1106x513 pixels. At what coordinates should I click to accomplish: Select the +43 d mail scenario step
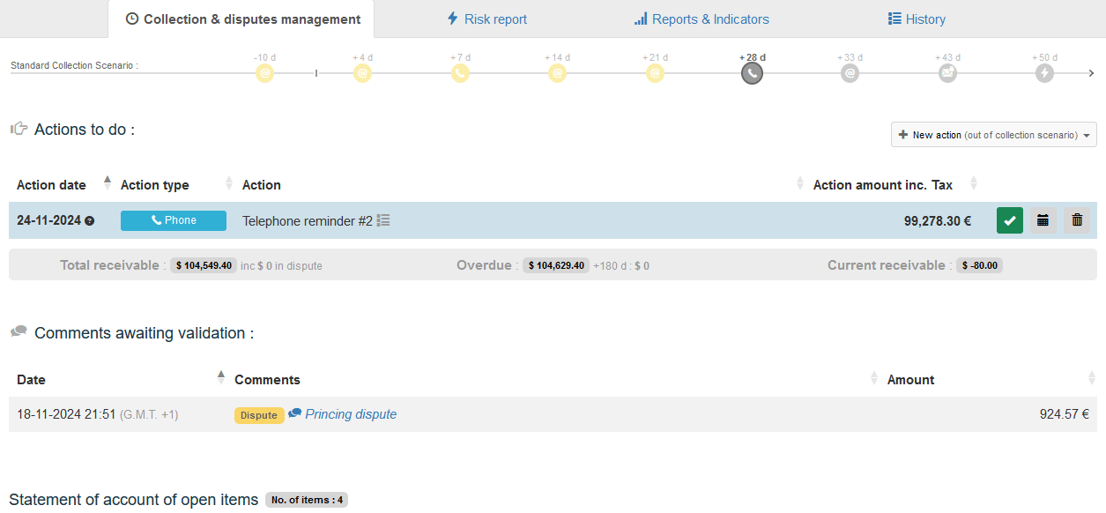947,73
